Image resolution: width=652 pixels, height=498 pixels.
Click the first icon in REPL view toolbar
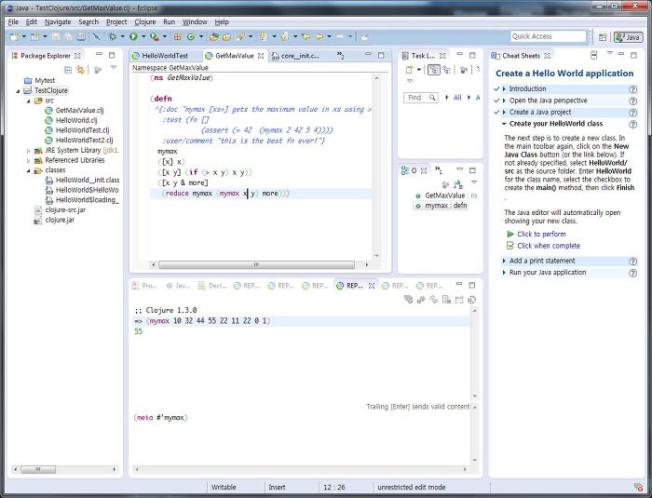pos(408,300)
